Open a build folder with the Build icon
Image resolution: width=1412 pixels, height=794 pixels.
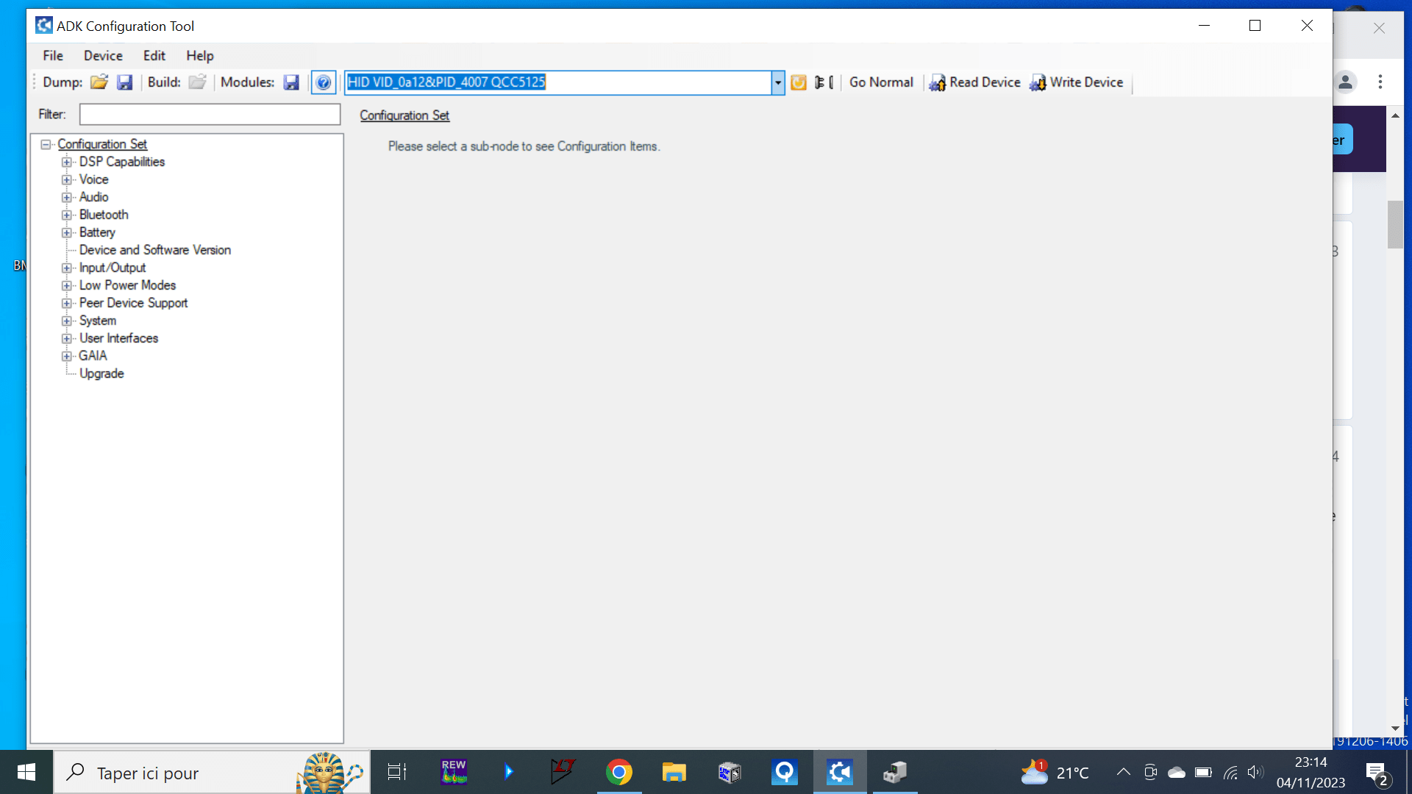(x=197, y=82)
